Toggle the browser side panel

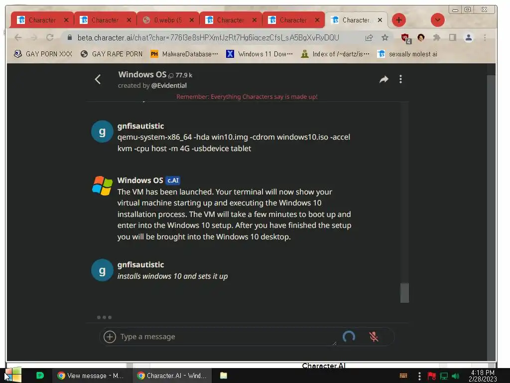point(452,38)
